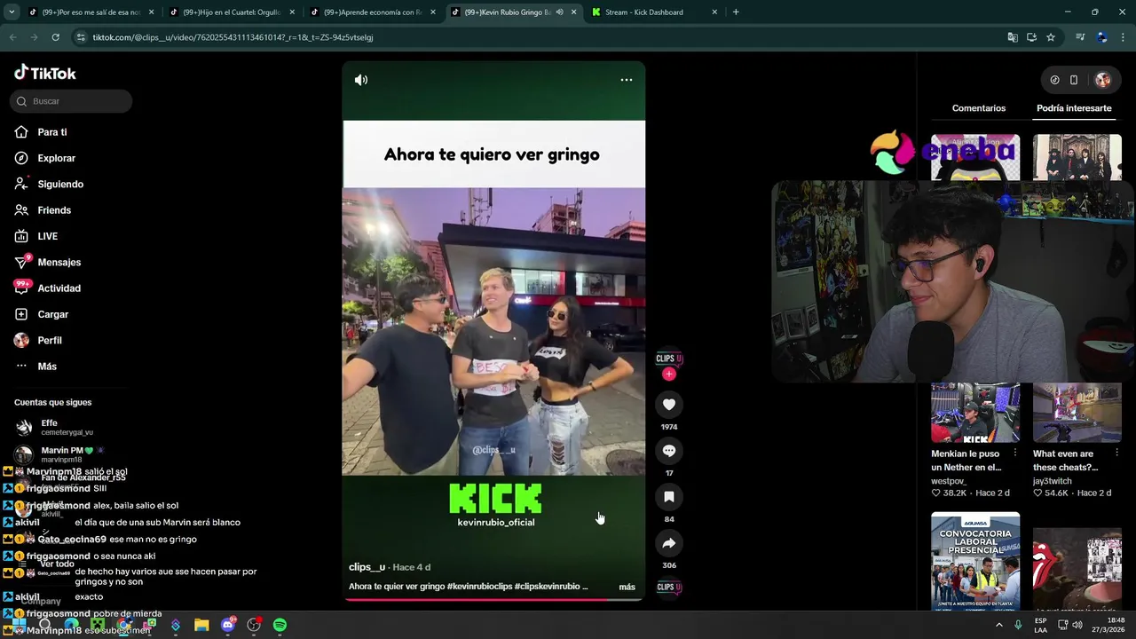Mute the Kevin Rubio tab audio icon

pyautogui.click(x=559, y=12)
